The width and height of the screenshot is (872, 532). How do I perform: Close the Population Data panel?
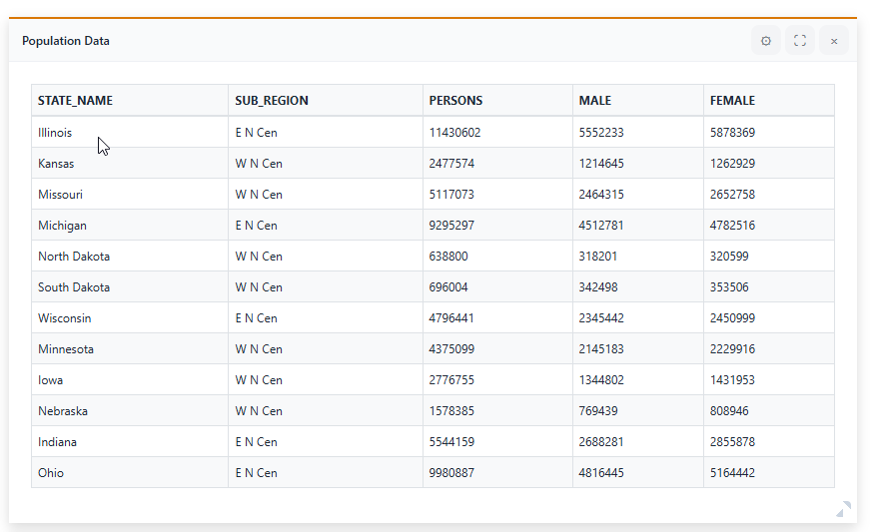coord(834,41)
